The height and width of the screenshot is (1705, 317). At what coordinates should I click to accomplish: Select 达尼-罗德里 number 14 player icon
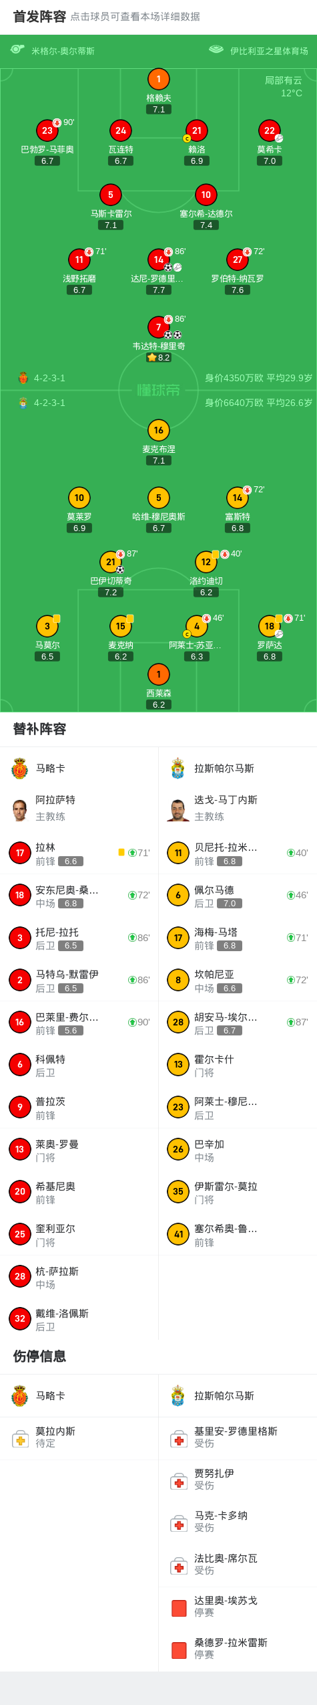[x=158, y=260]
